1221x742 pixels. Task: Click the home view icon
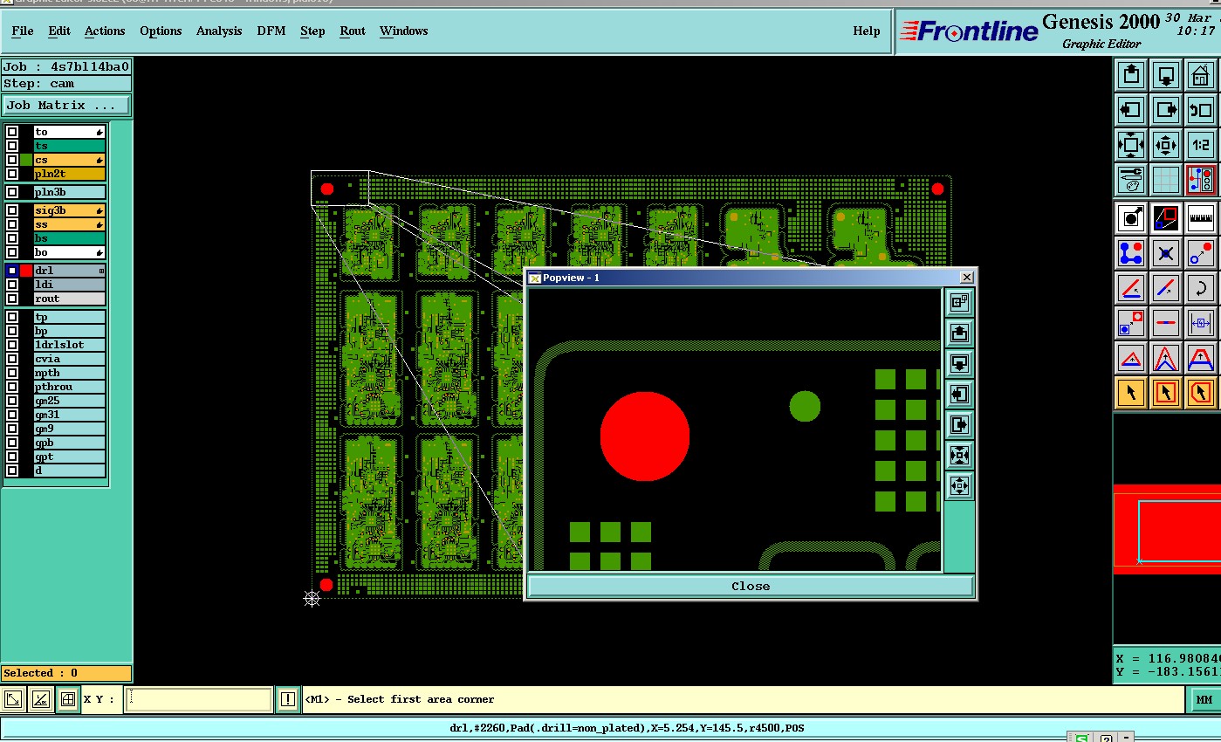(1201, 75)
